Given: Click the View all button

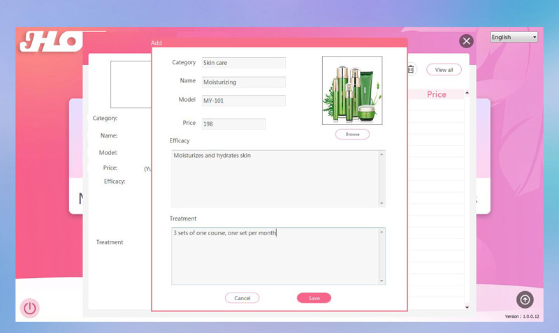Looking at the screenshot, I should (x=444, y=70).
